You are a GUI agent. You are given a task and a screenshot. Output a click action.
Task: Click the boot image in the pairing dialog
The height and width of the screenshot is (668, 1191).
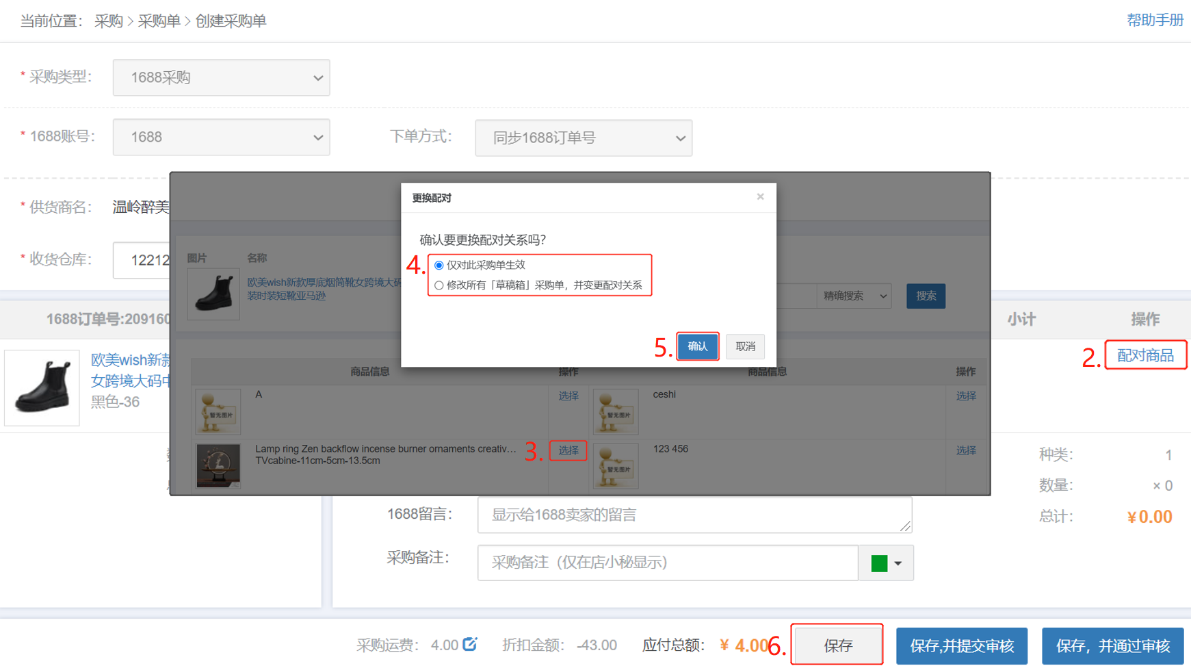(213, 294)
